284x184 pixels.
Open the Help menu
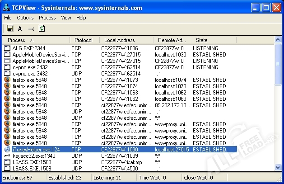click(81, 18)
